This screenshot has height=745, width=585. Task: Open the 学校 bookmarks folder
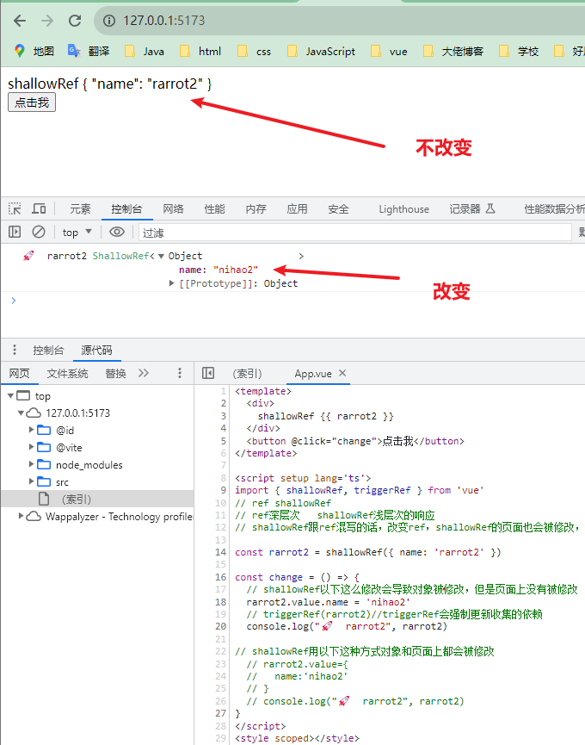click(x=519, y=52)
